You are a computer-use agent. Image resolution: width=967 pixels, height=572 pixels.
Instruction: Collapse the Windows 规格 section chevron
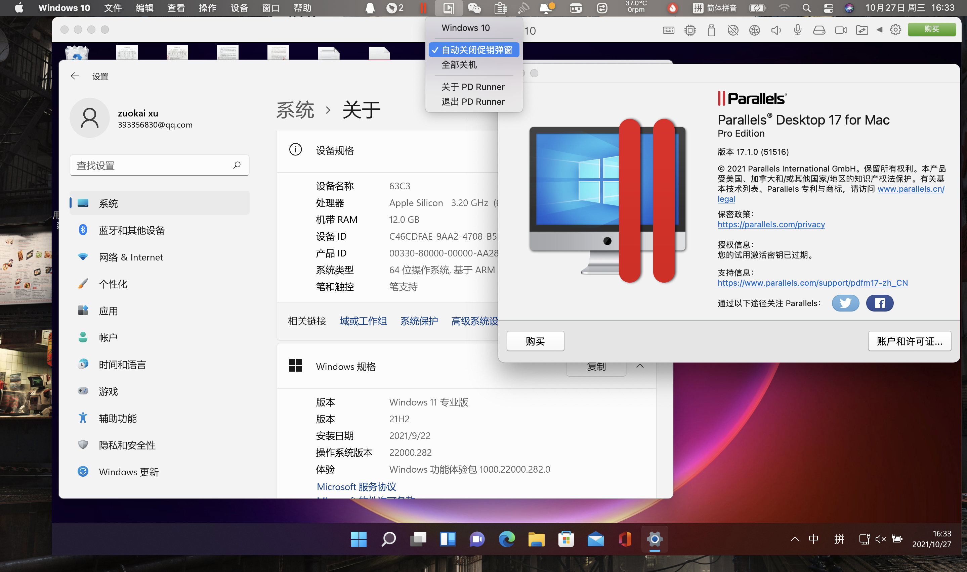[x=640, y=366]
